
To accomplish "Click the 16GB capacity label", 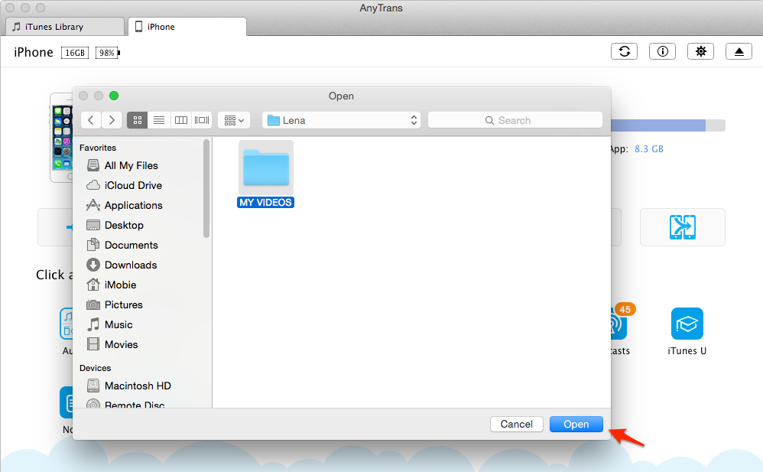I will 75,53.
